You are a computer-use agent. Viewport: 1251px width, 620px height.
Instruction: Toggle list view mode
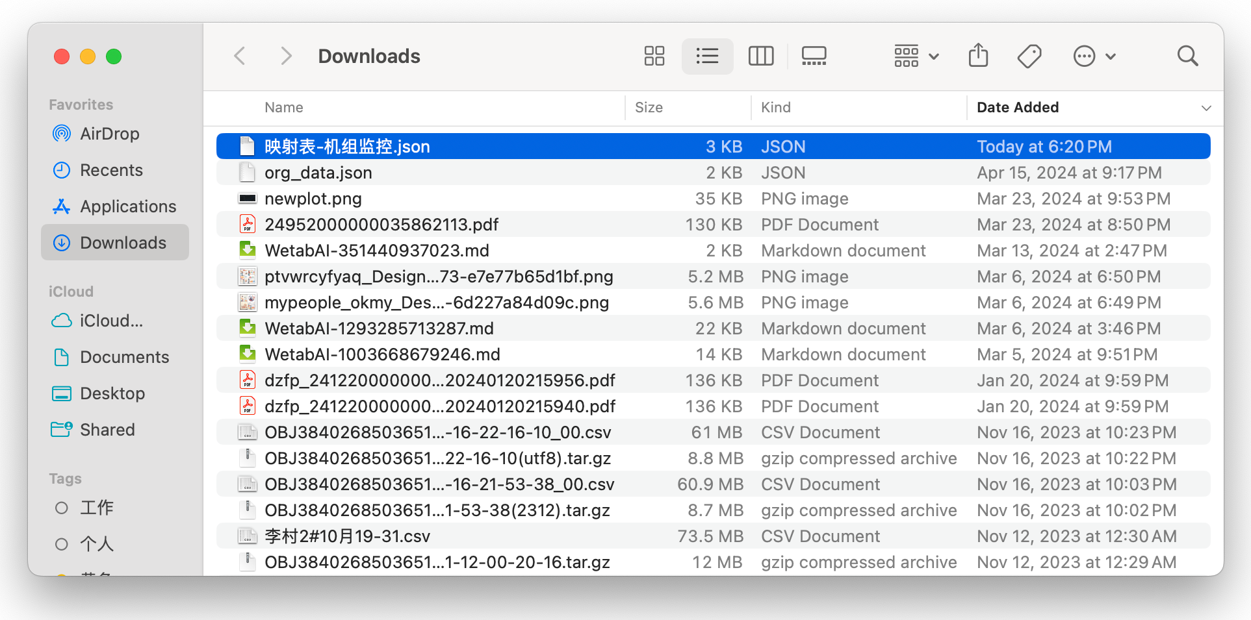click(x=707, y=56)
